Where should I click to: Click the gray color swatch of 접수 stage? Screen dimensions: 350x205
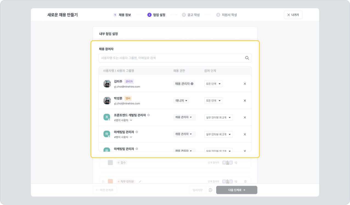pos(110,162)
